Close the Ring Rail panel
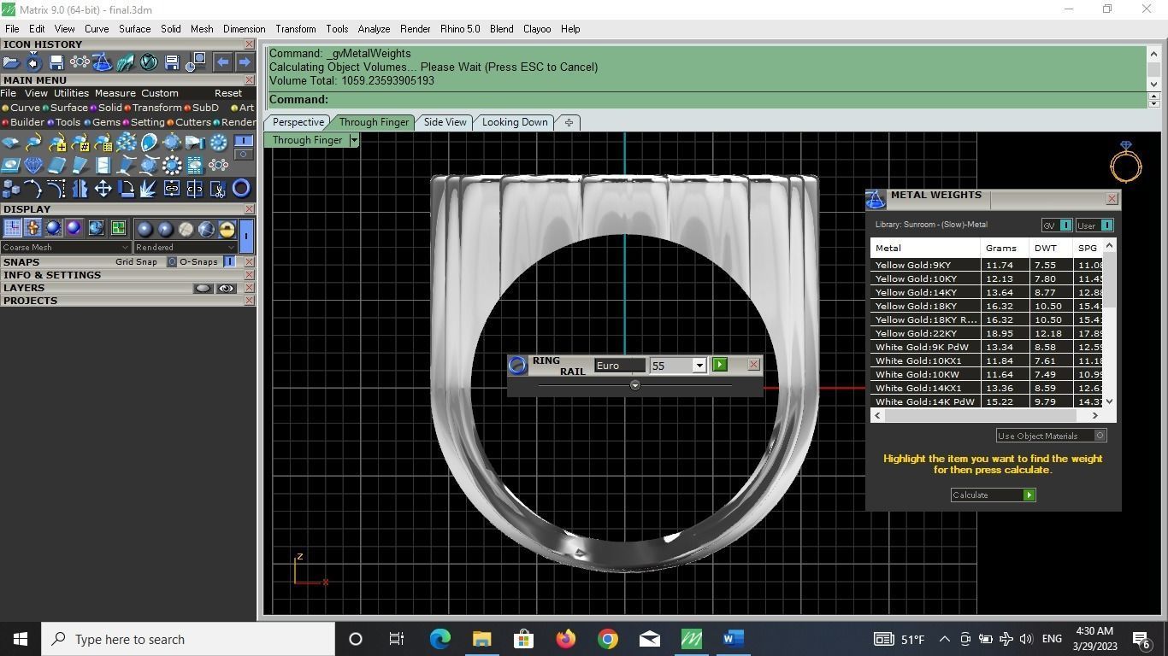This screenshot has height=656, width=1168. coord(753,365)
